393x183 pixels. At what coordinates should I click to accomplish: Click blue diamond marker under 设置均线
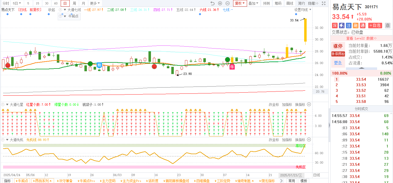(296, 14)
